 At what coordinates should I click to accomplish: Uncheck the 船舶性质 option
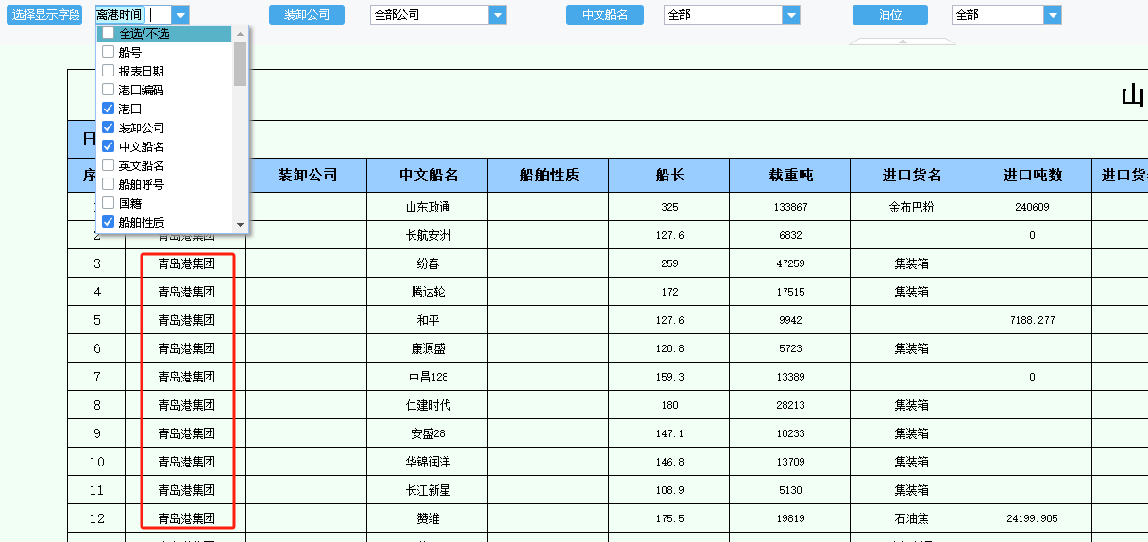[x=108, y=222]
